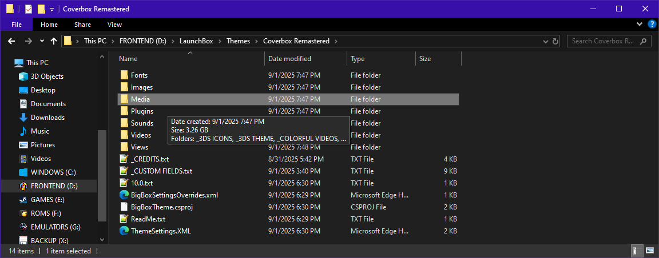The image size is (659, 258).
Task: Select the Videos folder icon in file list
Action: [124, 135]
